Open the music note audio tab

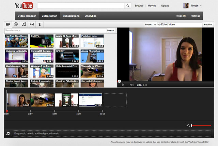tap(24, 24)
